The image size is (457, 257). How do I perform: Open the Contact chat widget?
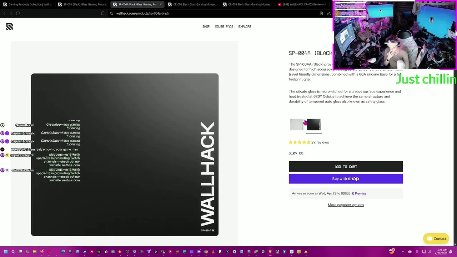pyautogui.click(x=436, y=238)
